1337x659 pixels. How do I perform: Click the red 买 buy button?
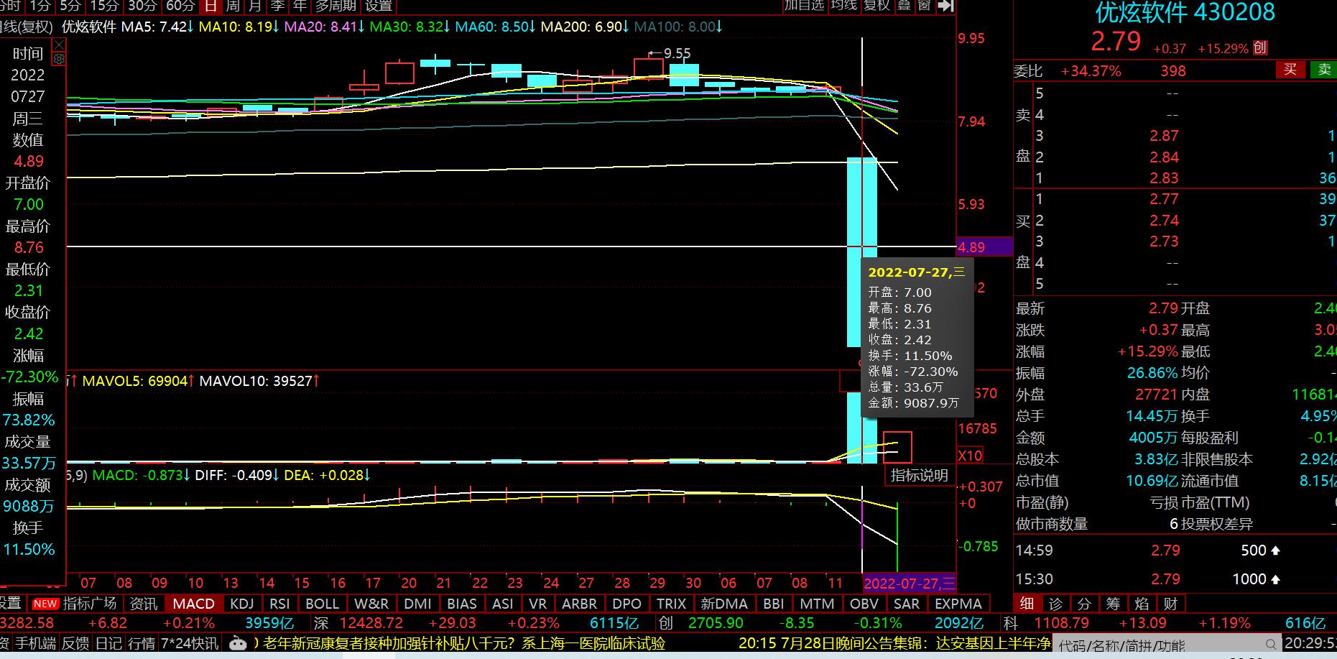coord(1290,70)
